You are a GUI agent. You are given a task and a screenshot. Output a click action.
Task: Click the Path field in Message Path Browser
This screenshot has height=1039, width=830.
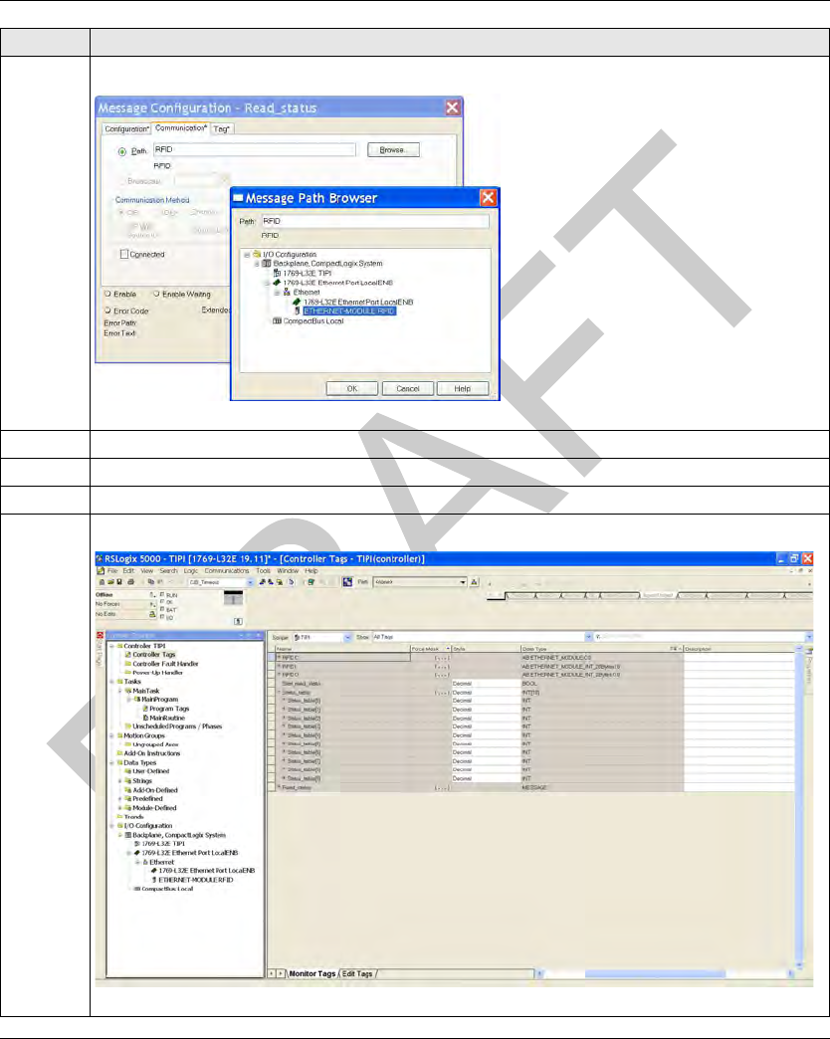[375, 221]
